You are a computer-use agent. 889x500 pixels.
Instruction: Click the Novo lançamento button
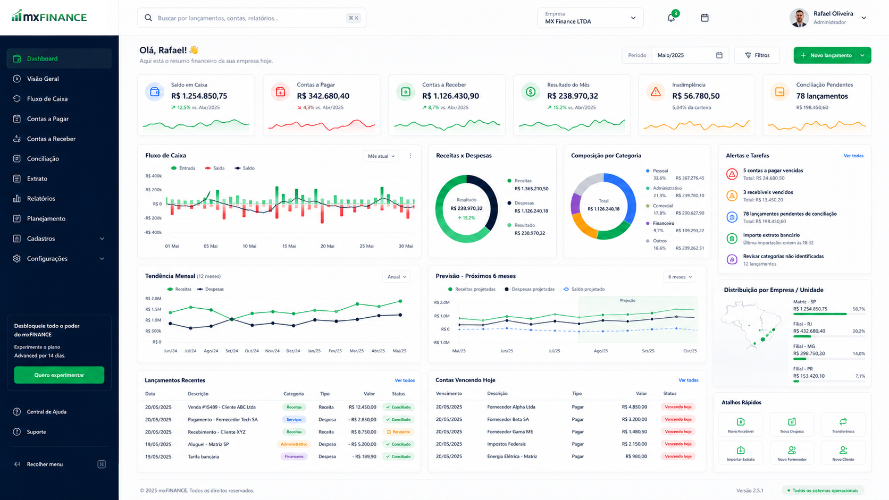[825, 55]
